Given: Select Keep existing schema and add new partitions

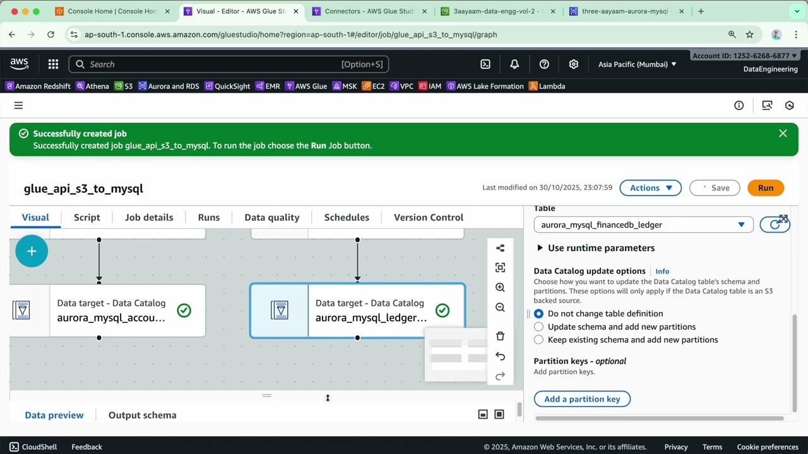Looking at the screenshot, I should coord(538,340).
